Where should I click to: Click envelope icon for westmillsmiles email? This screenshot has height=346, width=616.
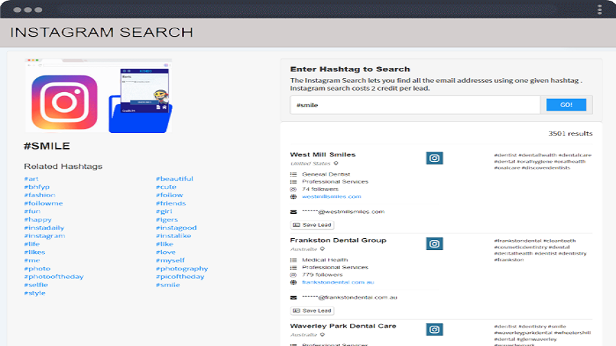[293, 212]
